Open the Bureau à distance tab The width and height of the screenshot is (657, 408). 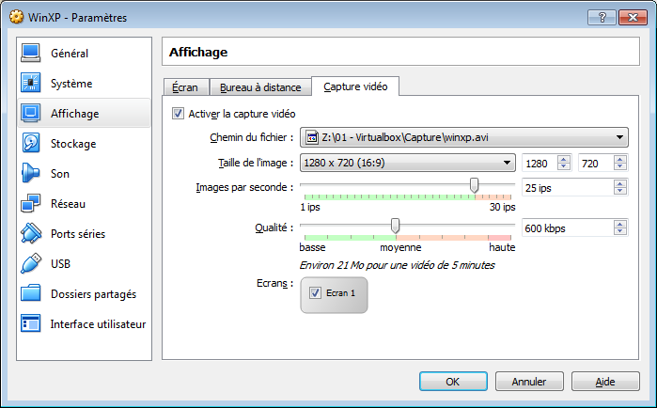tap(260, 87)
